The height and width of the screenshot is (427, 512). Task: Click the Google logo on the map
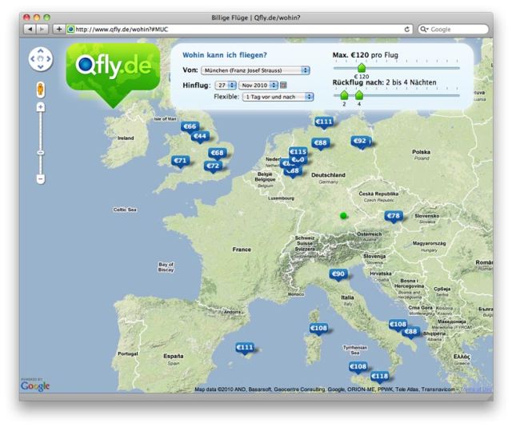click(35, 386)
